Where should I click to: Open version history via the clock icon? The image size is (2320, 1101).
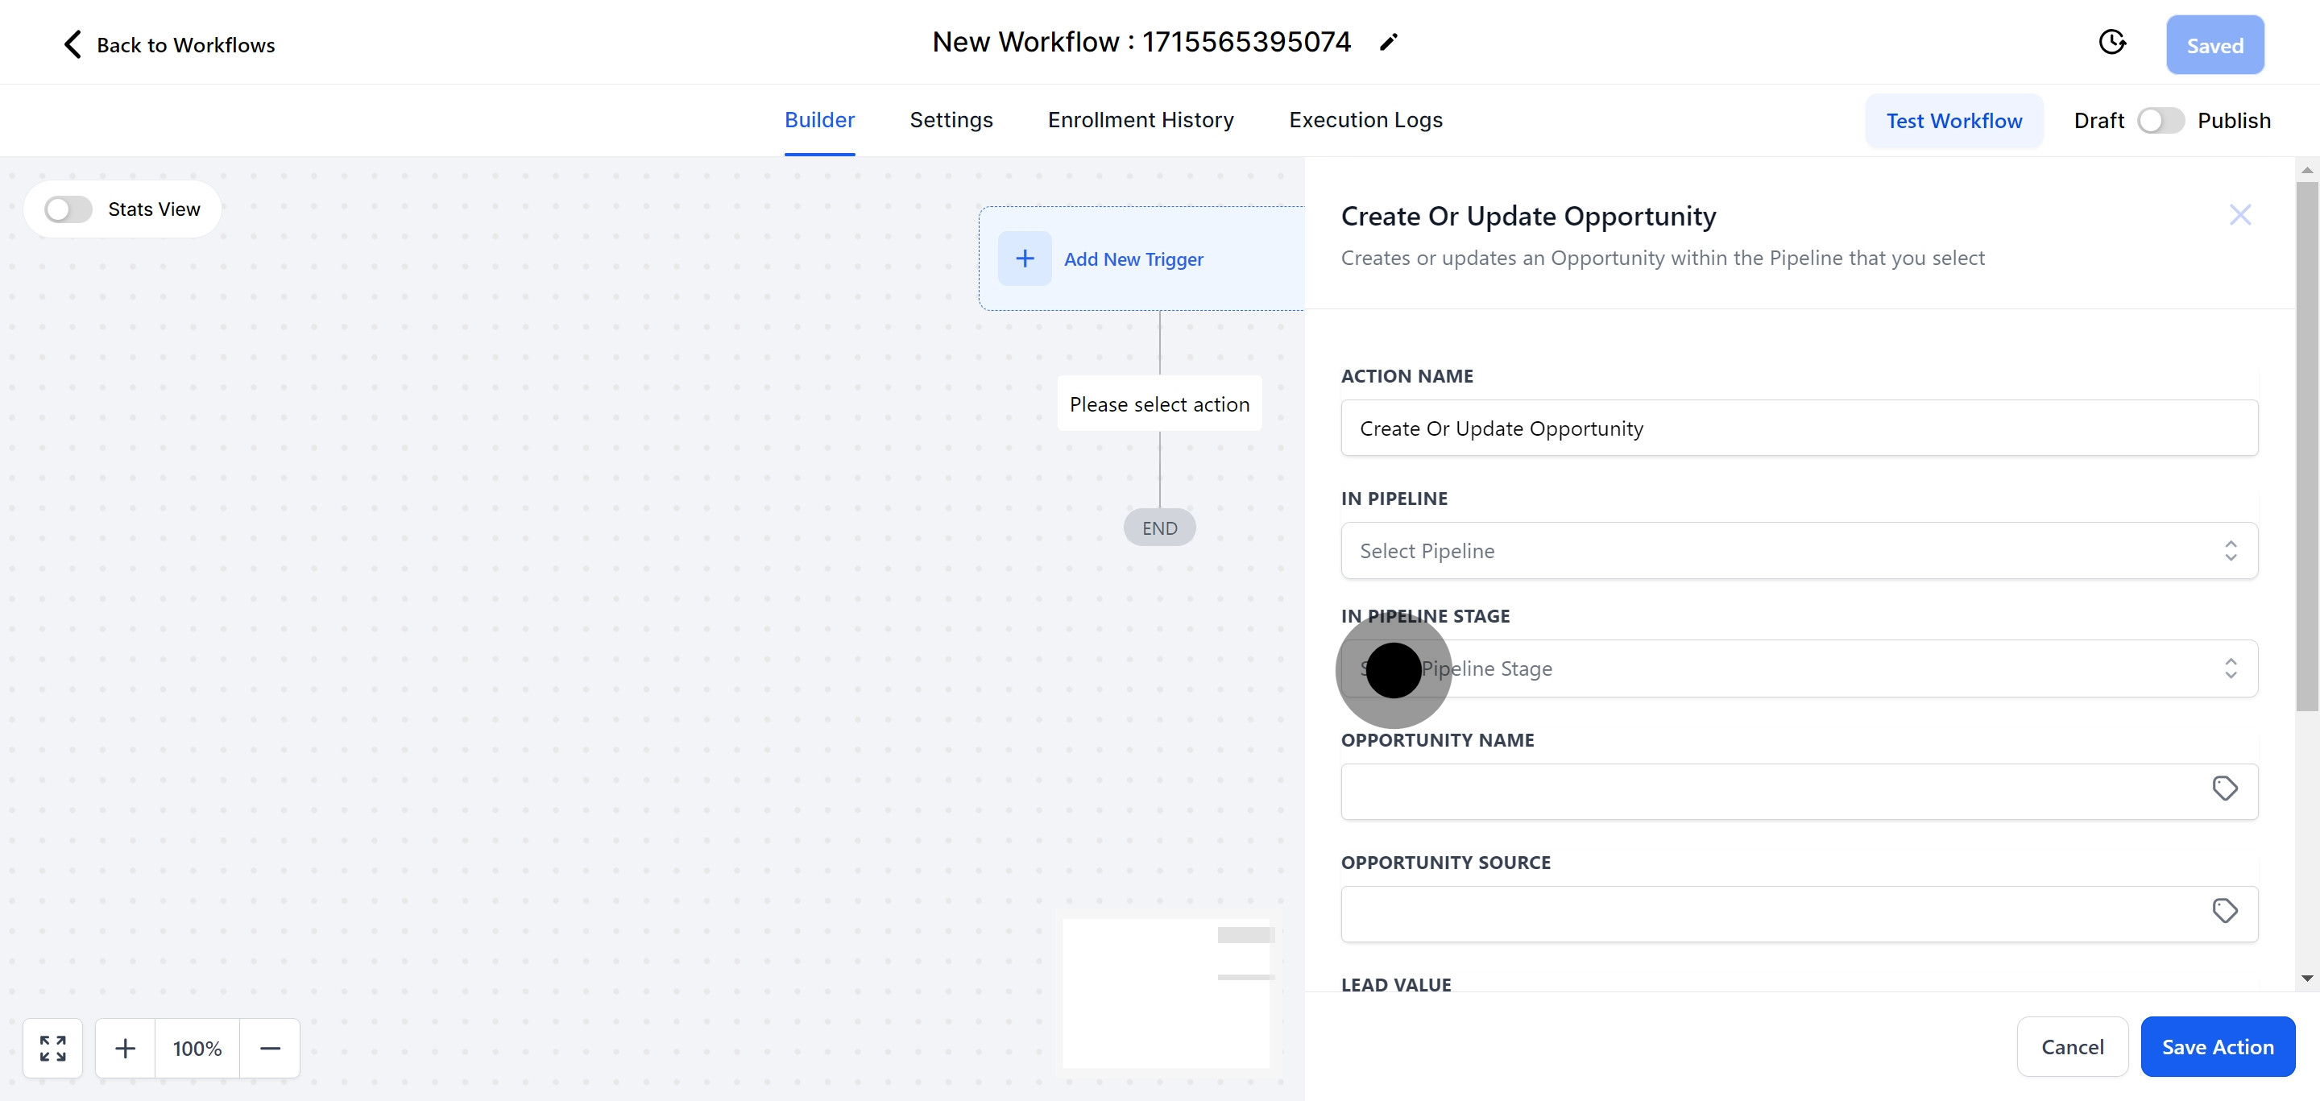pos(2113,41)
